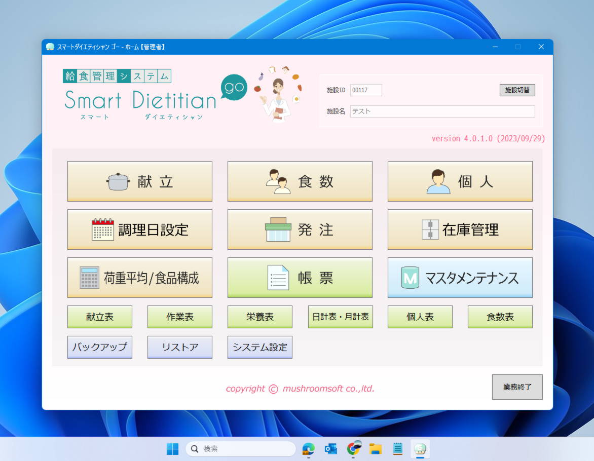
Task: View the 食数表 report
Action: (x=500, y=317)
